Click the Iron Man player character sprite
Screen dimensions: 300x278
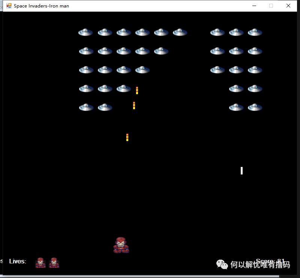(121, 245)
